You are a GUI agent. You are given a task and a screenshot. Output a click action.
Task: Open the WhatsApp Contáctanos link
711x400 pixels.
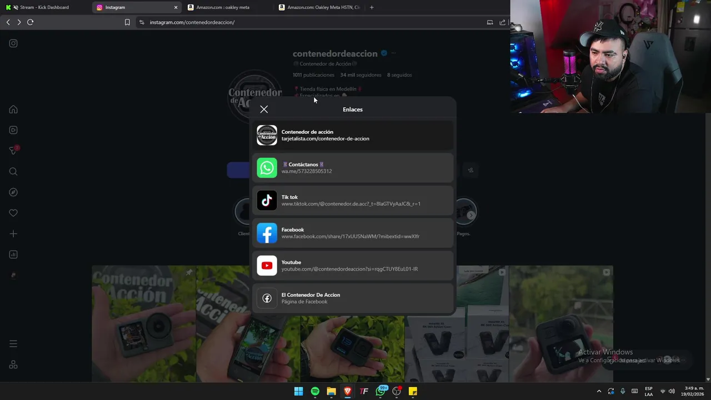tap(353, 168)
